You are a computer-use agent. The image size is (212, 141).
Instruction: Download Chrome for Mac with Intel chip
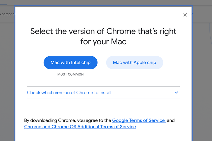[x=70, y=63]
